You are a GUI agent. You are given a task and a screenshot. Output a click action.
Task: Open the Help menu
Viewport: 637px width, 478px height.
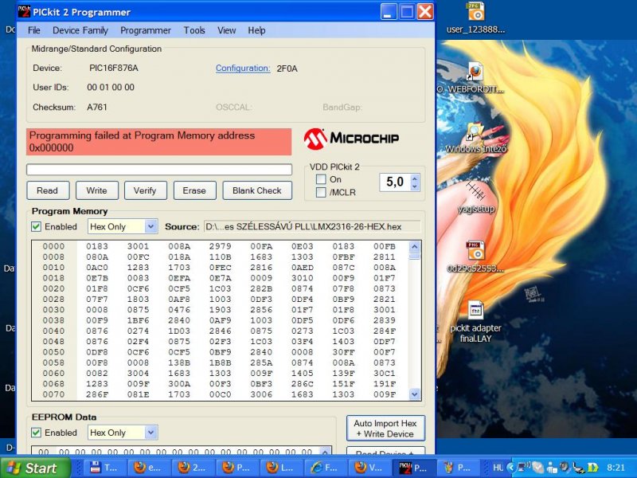256,30
